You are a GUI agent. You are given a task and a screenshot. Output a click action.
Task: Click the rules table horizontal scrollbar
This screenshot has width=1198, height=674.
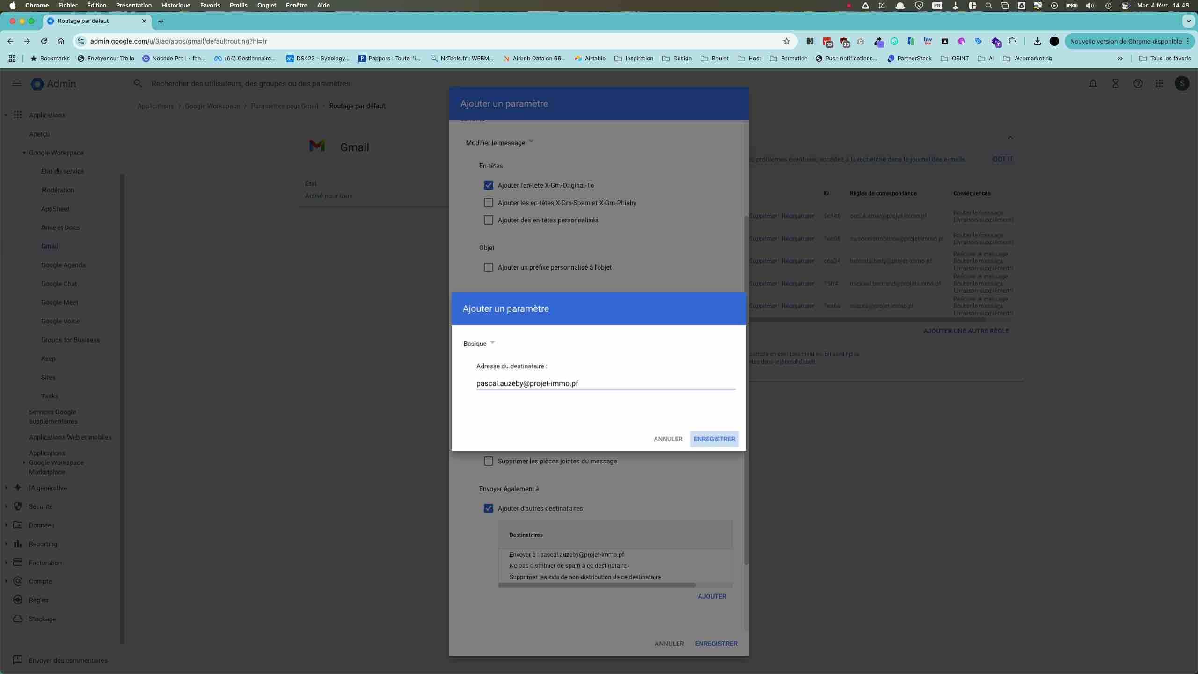pos(868,320)
